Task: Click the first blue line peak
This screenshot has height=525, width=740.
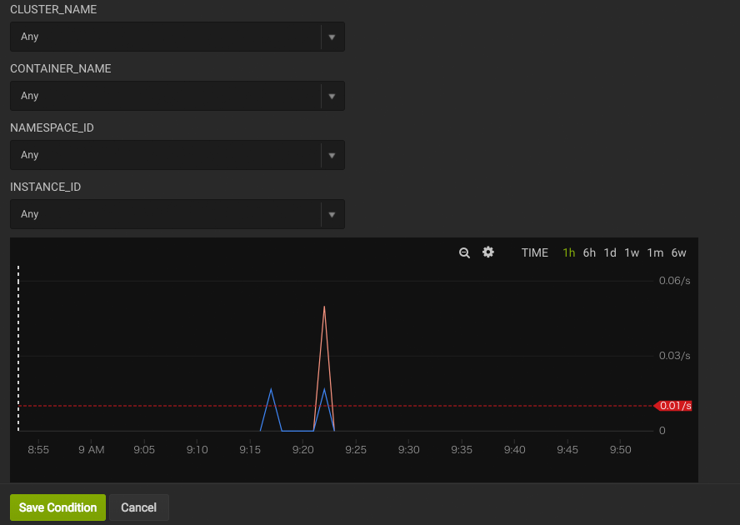Action: coord(271,389)
